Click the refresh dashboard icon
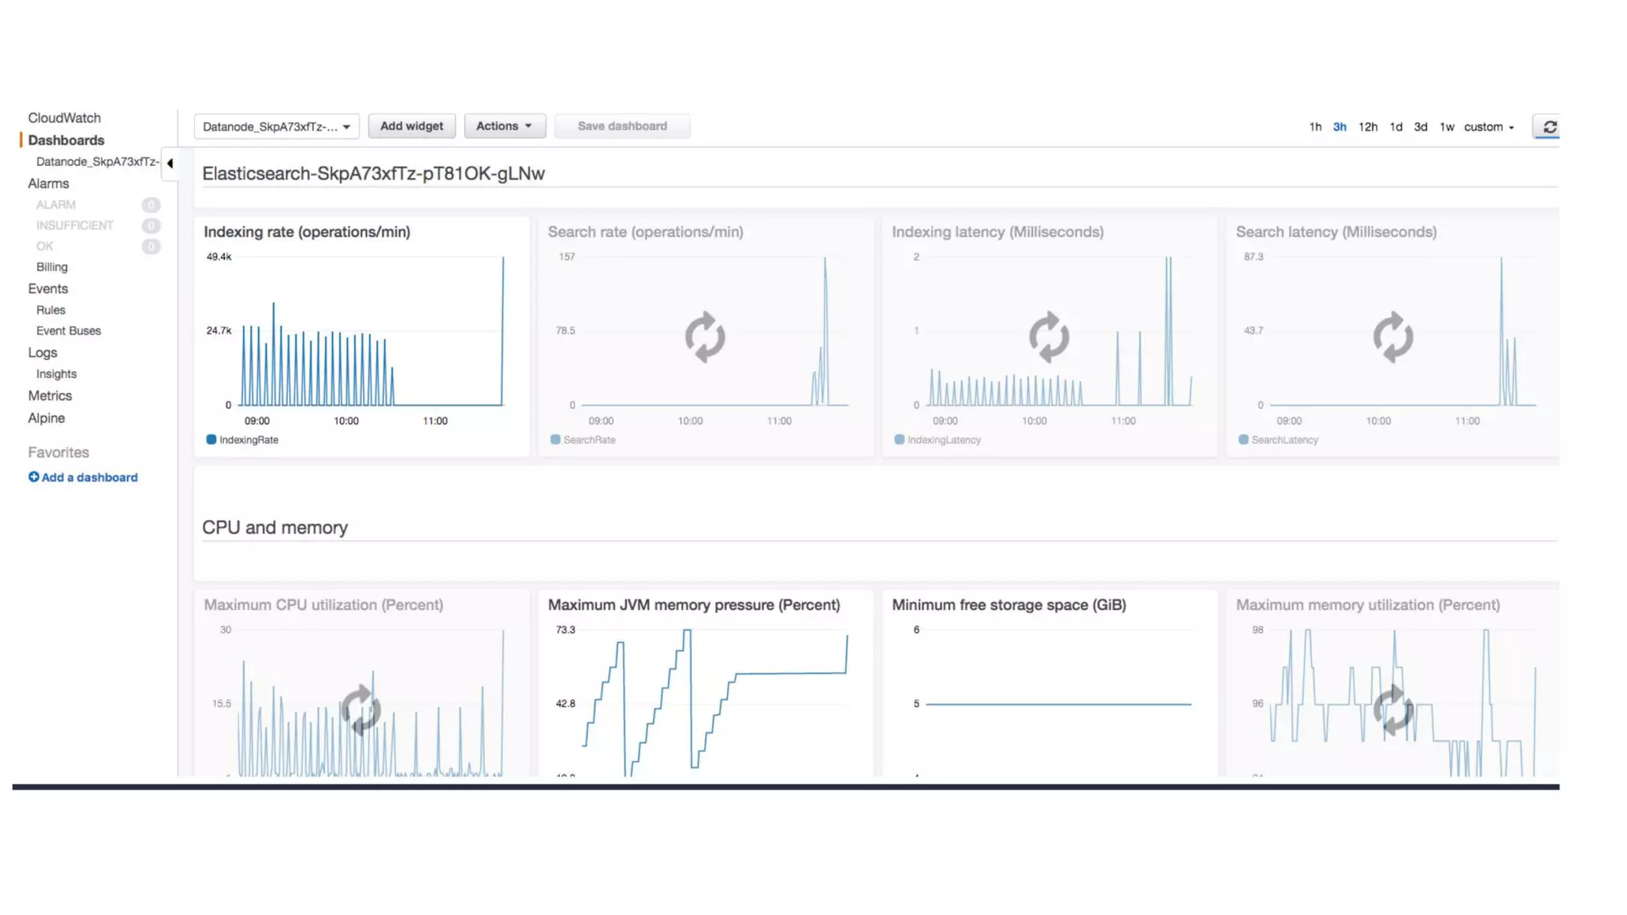Screen dimensions: 1627x915 pos(1549,127)
